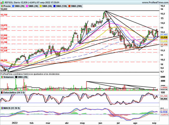Click the ago label on time axis
Viewport: 169px width, 125px height.
135,123
